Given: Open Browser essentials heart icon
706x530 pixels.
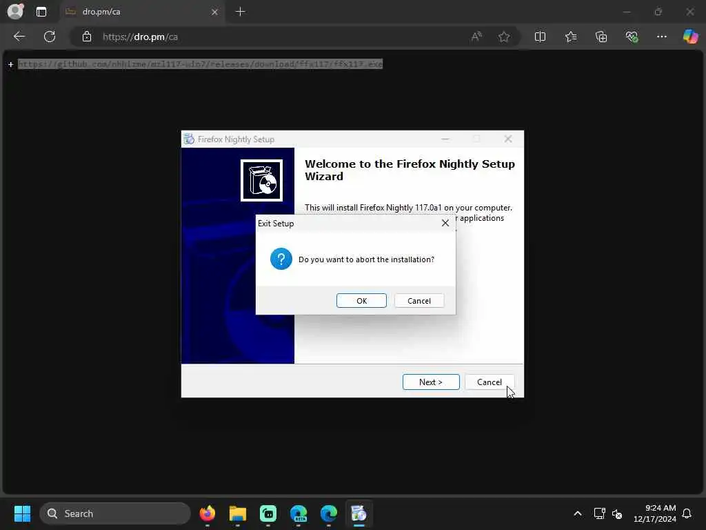Looking at the screenshot, I should coord(632,37).
